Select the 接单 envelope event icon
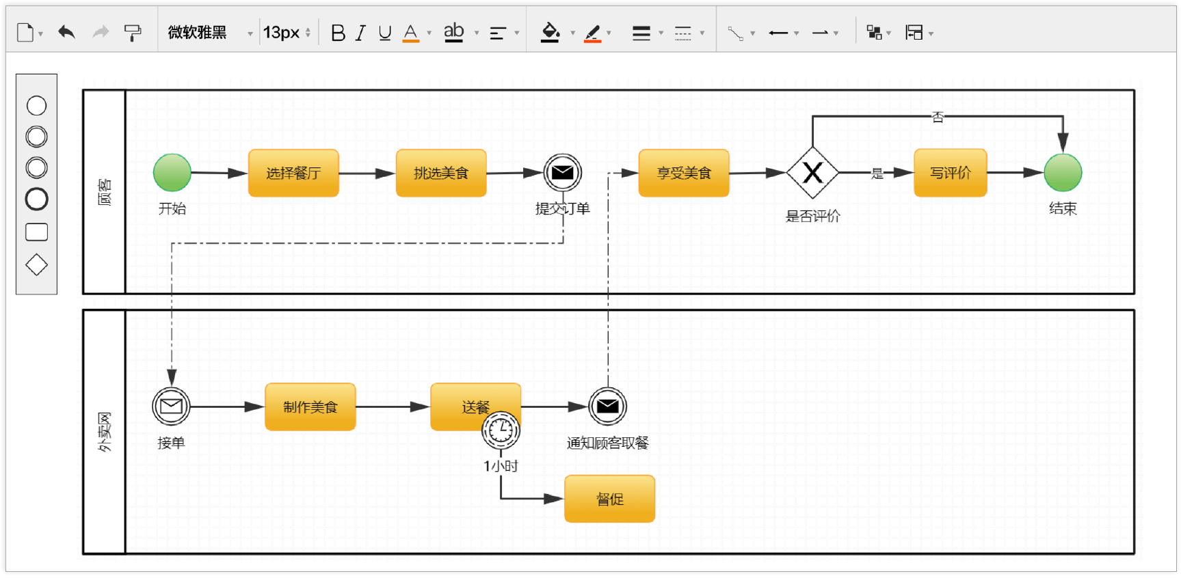Screen dimensions: 1181x578 pos(171,407)
